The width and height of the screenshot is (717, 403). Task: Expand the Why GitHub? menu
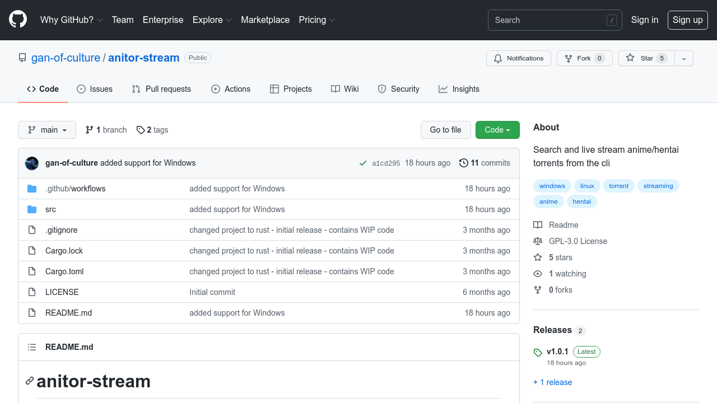click(x=71, y=20)
